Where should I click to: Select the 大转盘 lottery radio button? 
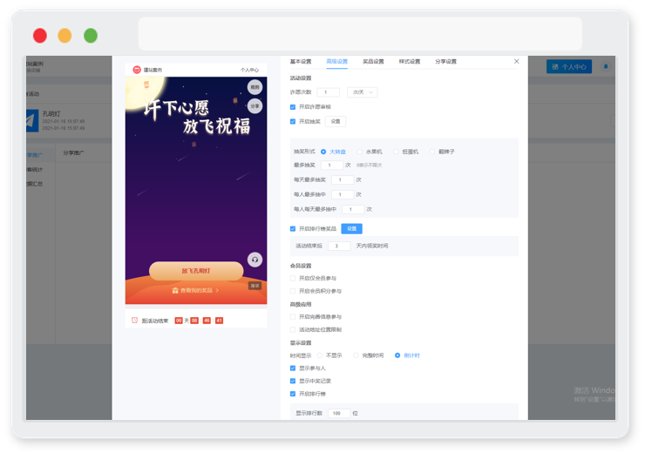coord(323,152)
